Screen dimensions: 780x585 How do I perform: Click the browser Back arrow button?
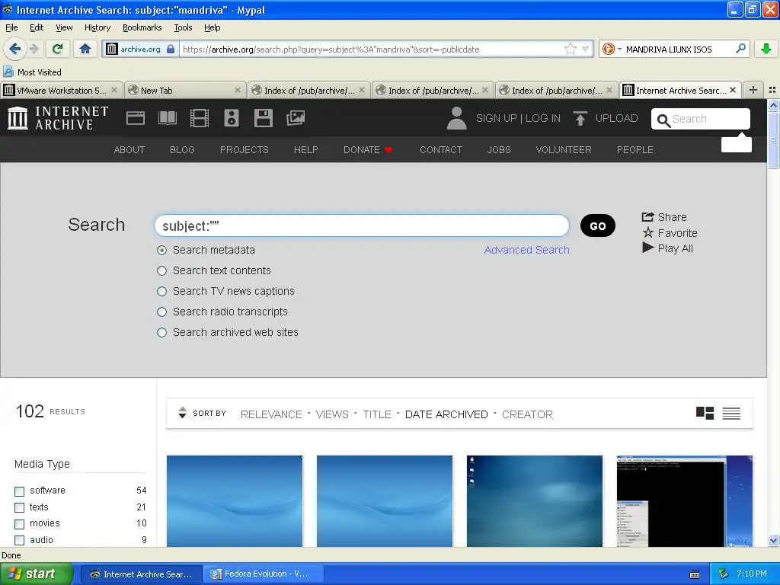coord(14,49)
